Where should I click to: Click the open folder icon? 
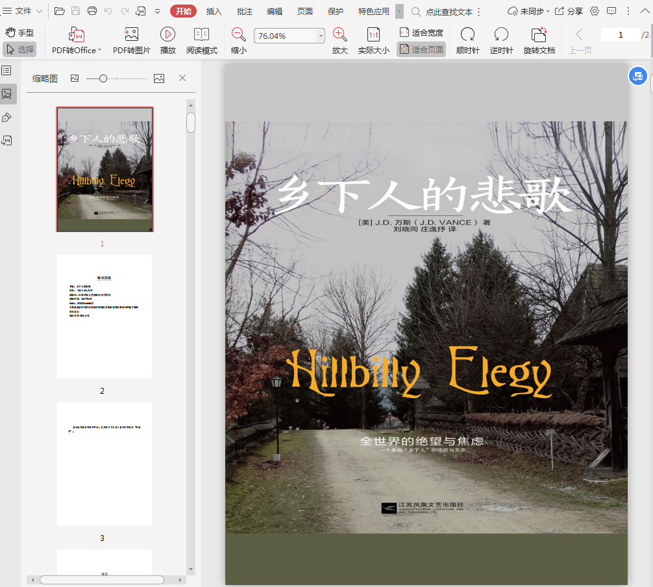pos(60,11)
